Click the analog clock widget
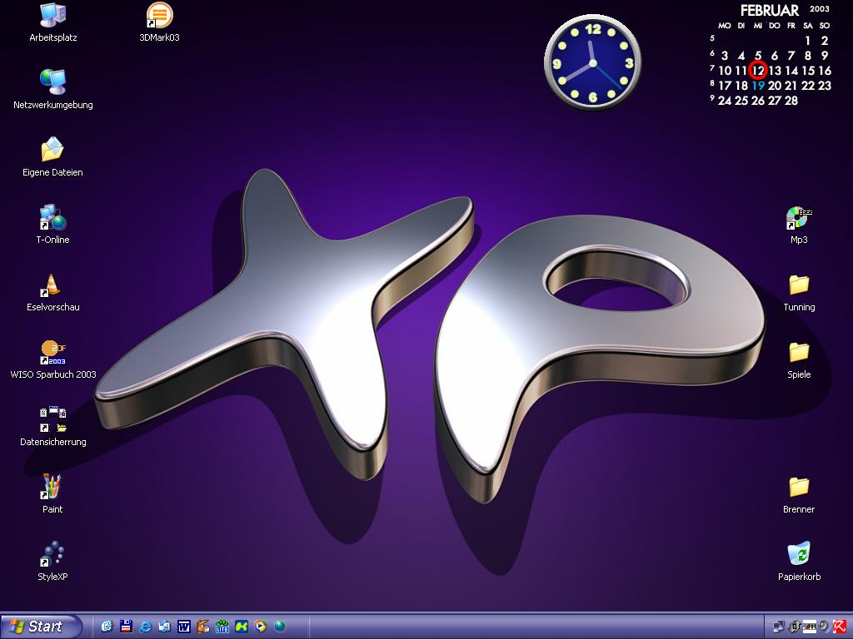Screen dimensions: 853x639 coord(592,62)
